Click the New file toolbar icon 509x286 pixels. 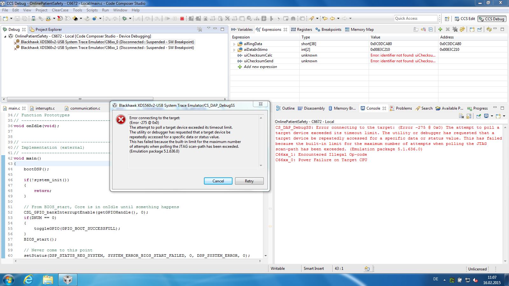coord(5,18)
